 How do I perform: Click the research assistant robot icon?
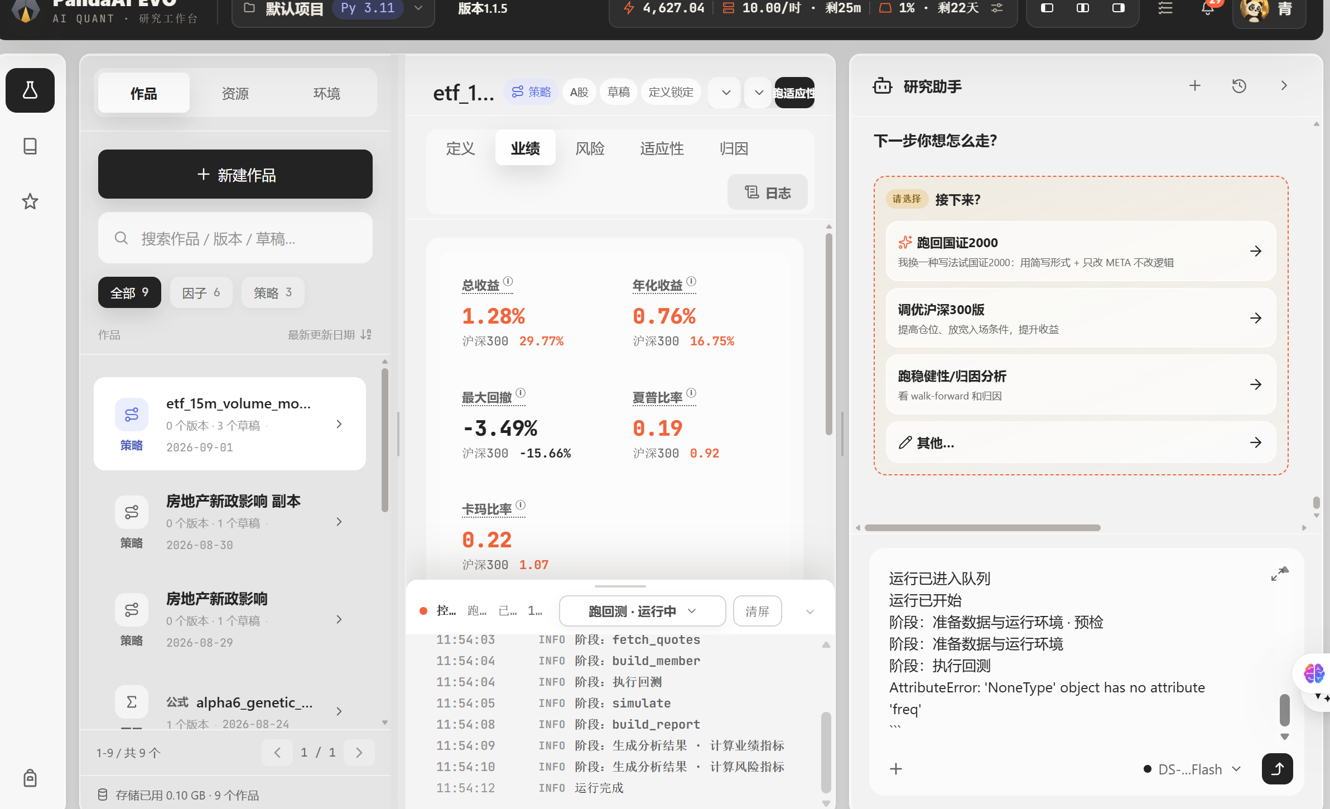(883, 86)
